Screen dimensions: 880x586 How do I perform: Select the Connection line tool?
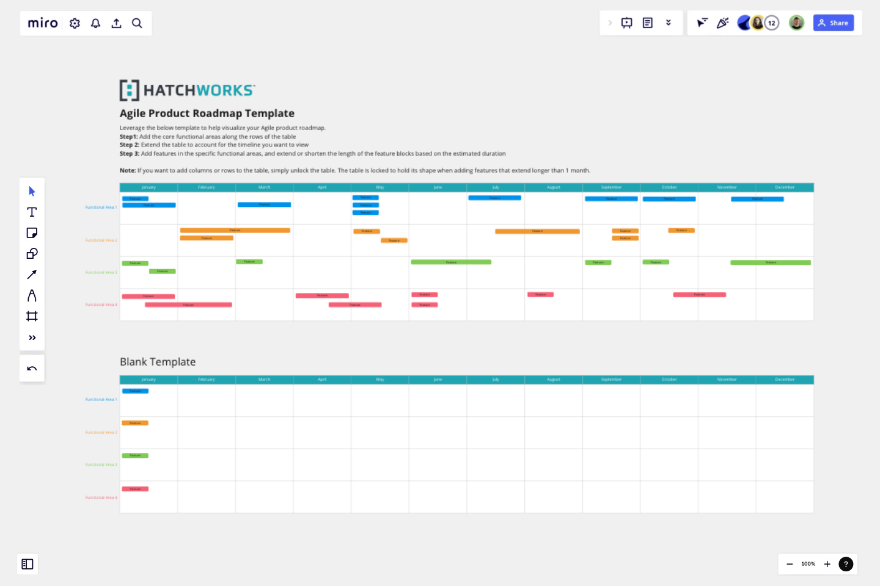(32, 274)
